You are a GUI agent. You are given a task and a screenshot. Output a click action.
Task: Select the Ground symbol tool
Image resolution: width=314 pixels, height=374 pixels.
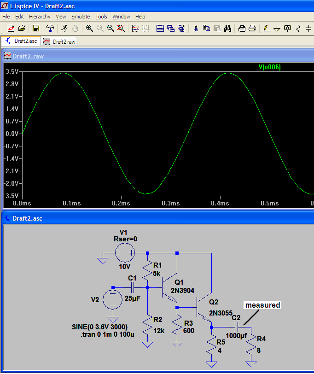point(277,29)
